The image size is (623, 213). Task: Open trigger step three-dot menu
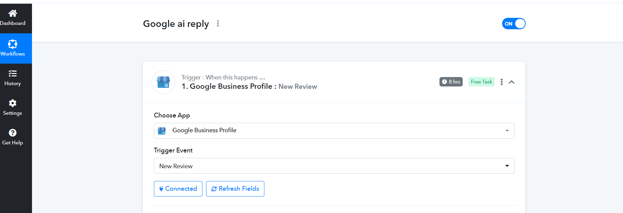[x=501, y=82]
